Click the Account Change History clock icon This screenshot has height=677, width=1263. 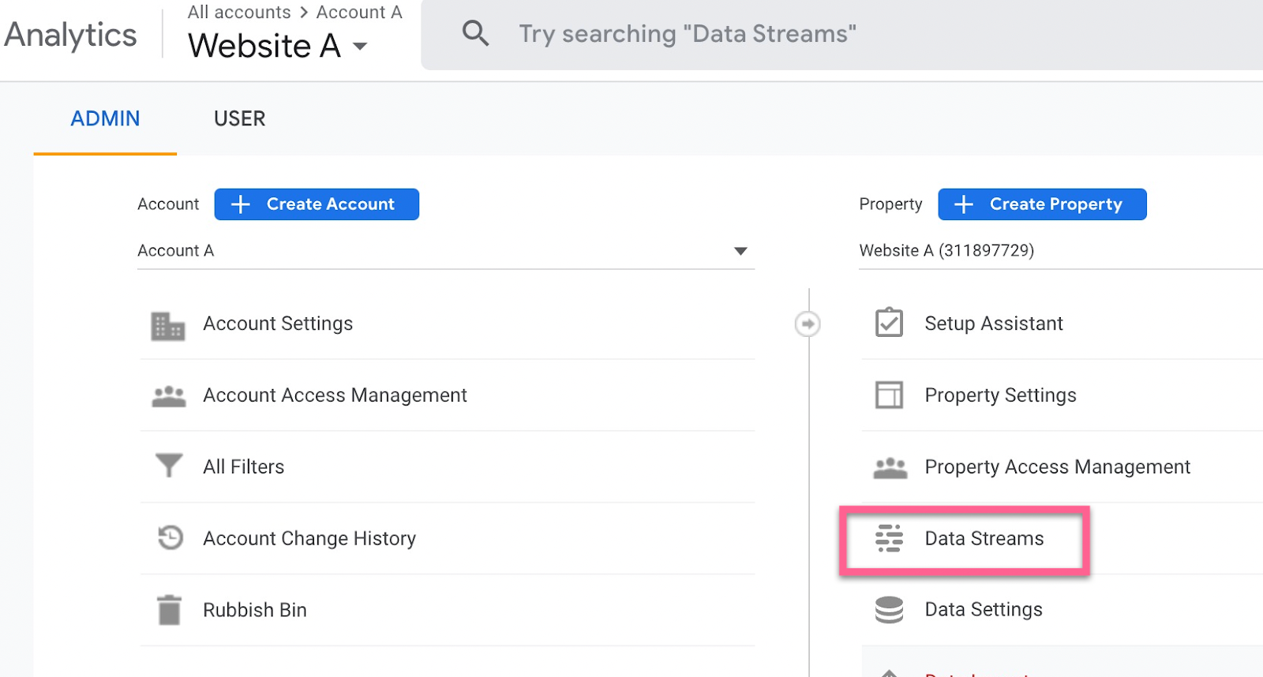coord(170,538)
